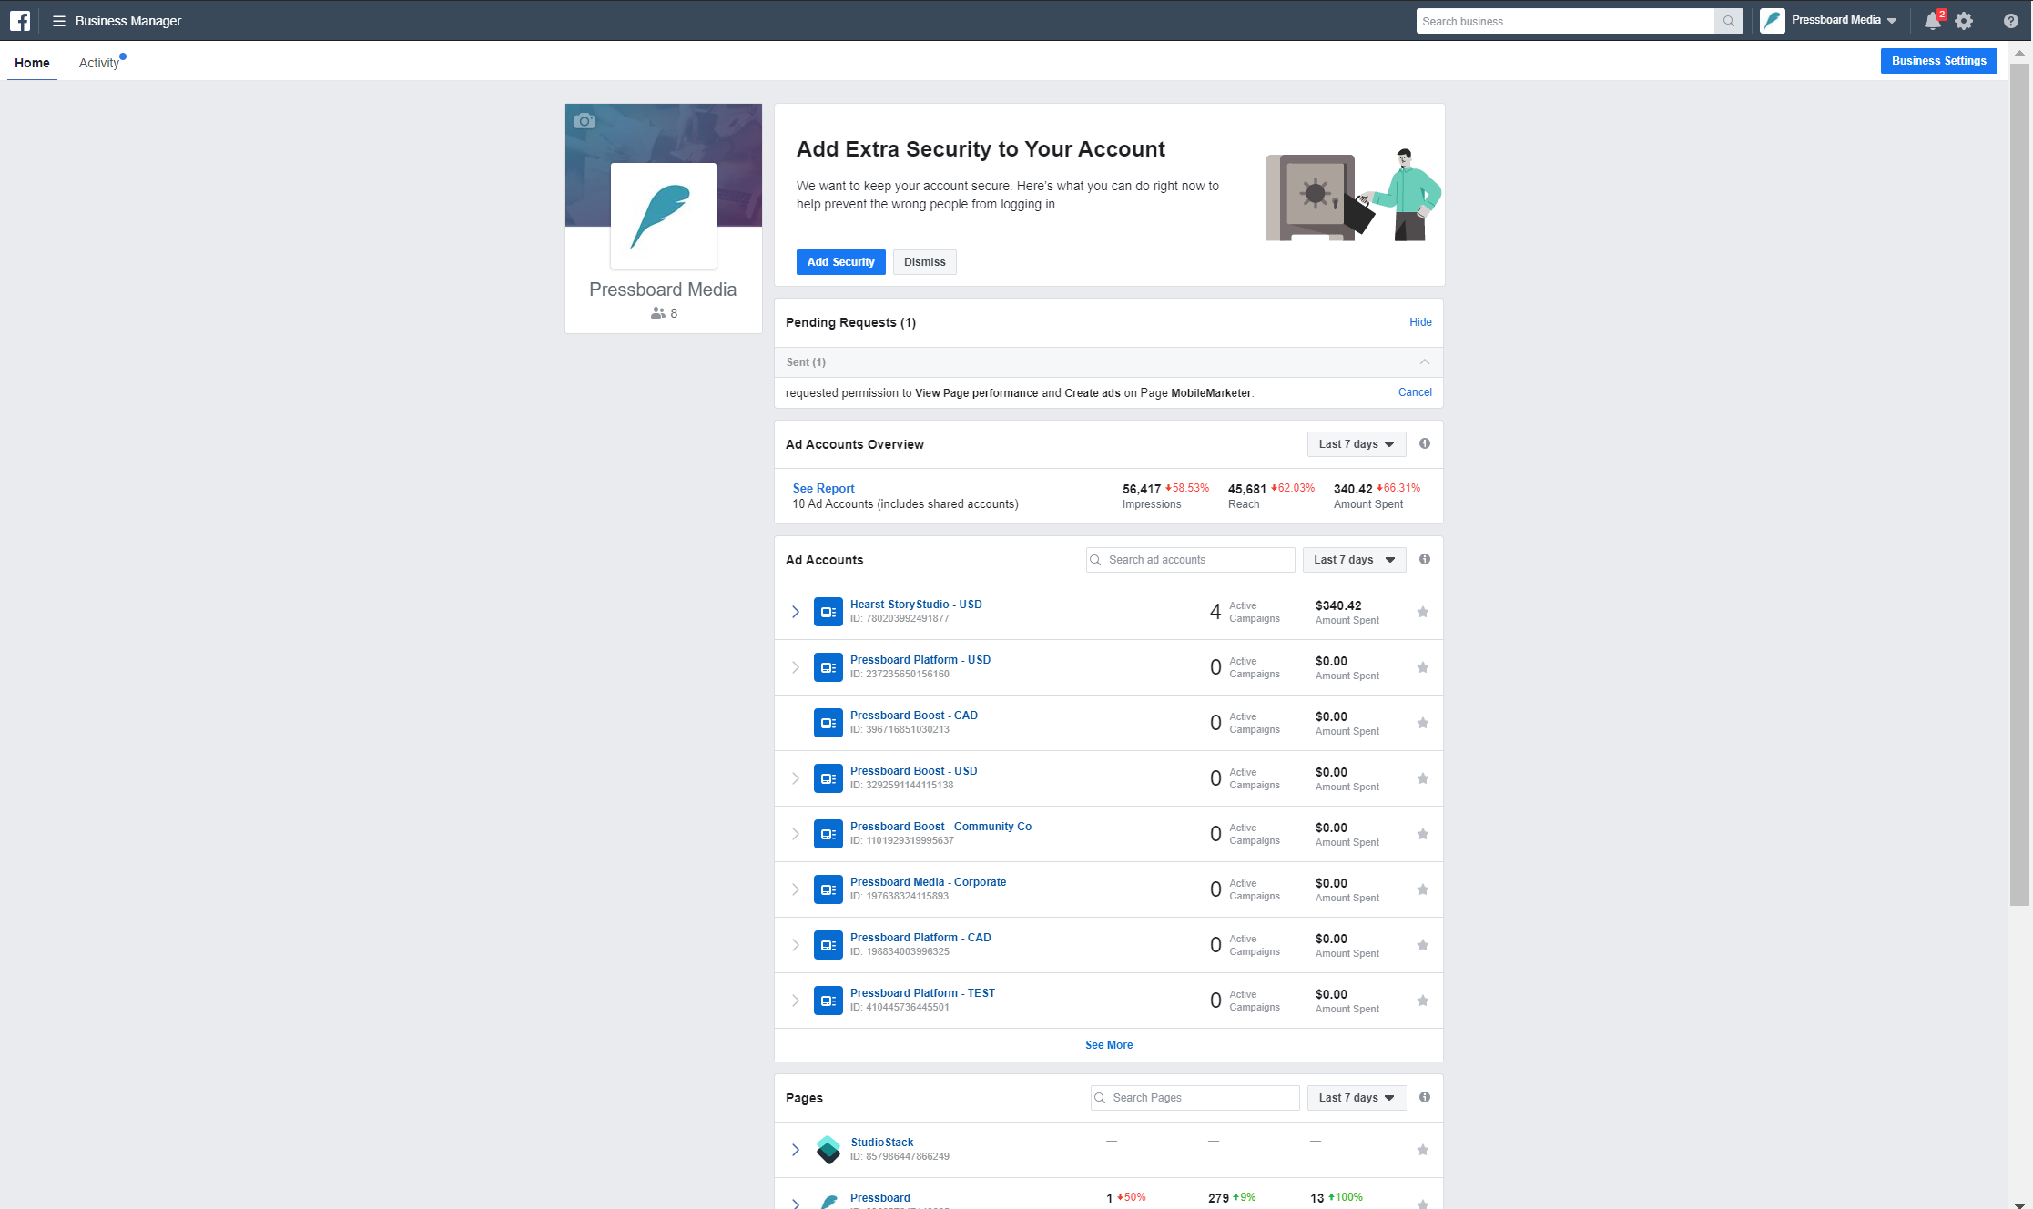This screenshot has width=2033, height=1209.
Task: Open Last 7 days dropdown in Ad Accounts
Action: tap(1354, 560)
